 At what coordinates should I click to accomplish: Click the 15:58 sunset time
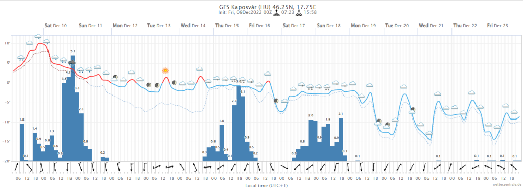(310, 13)
